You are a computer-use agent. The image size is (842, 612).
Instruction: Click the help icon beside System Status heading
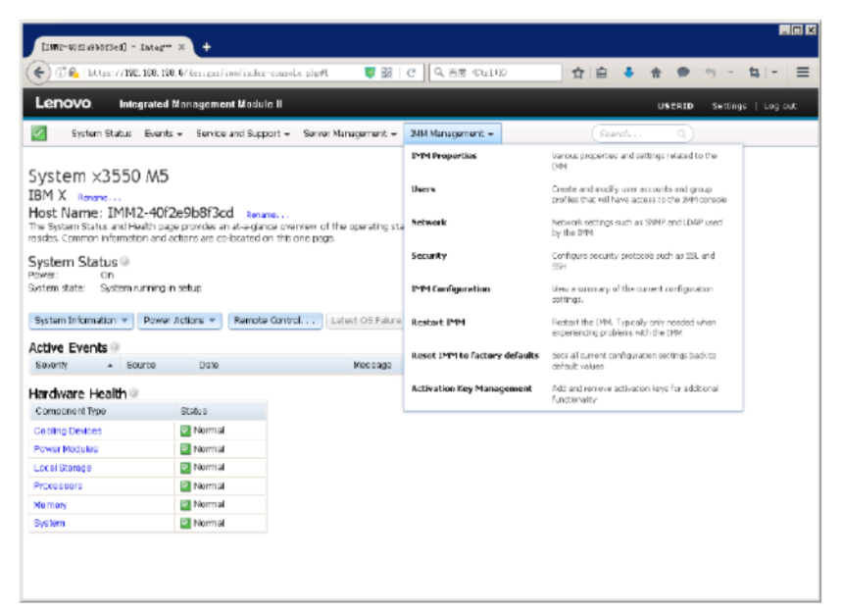point(124,262)
